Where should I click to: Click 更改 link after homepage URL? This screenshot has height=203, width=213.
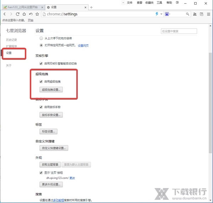click(x=72, y=178)
